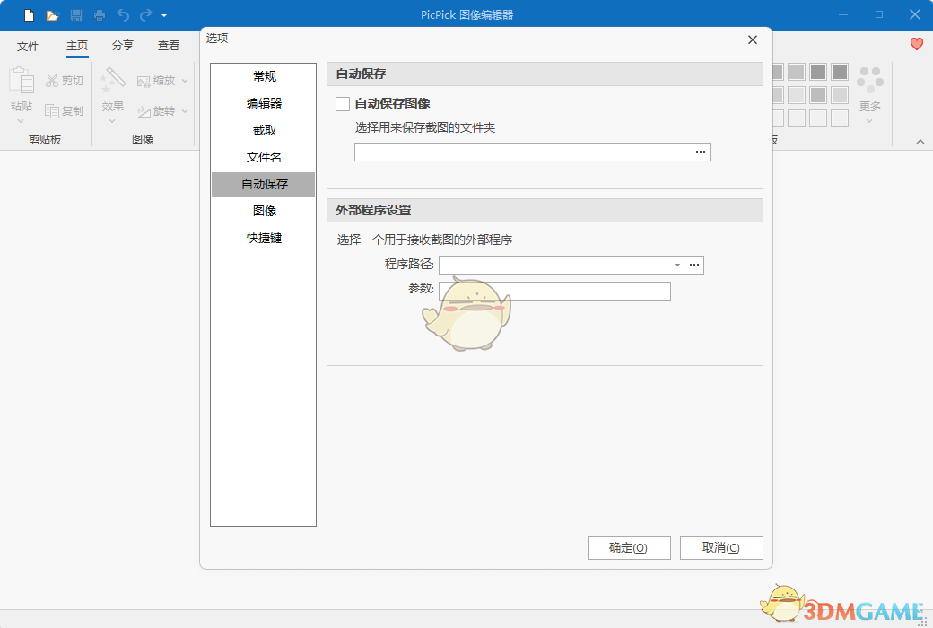Click the heart donation icon in the ribbon
Screen dimensions: 933x628
(916, 43)
